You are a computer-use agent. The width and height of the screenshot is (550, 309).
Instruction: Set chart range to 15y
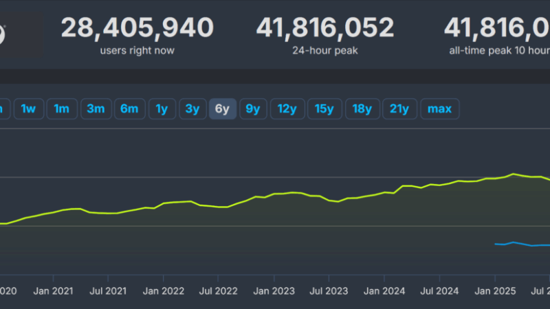point(324,109)
